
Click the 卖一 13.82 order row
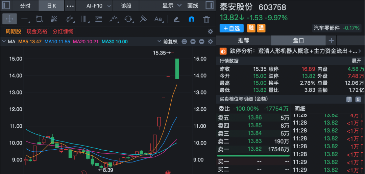point(253,149)
